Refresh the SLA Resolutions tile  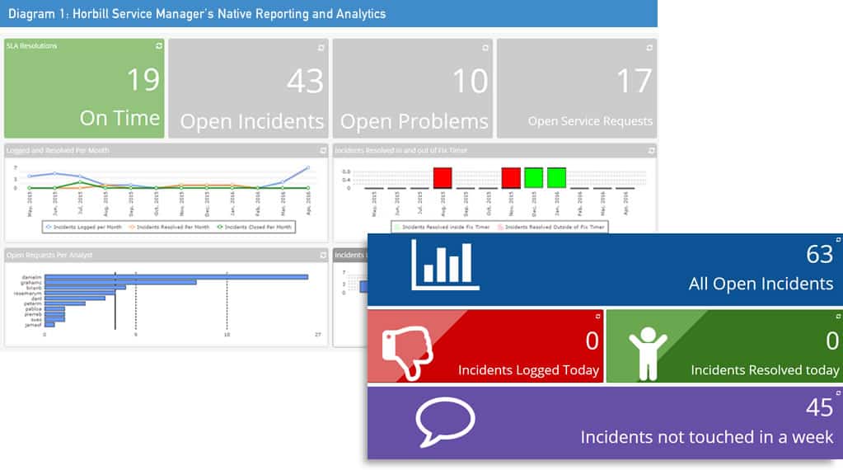click(x=158, y=46)
